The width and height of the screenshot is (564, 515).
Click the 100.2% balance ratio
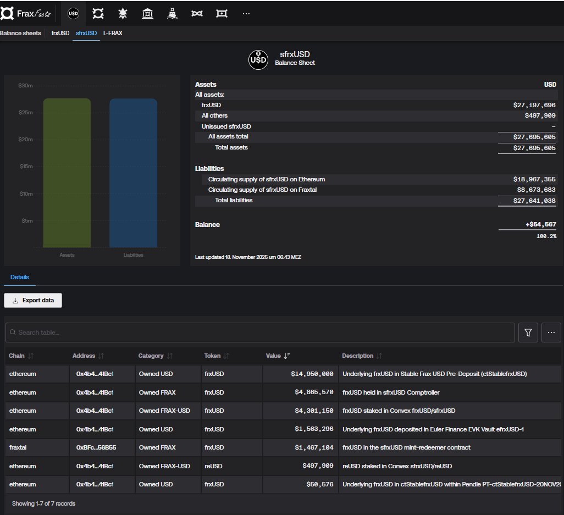[546, 236]
